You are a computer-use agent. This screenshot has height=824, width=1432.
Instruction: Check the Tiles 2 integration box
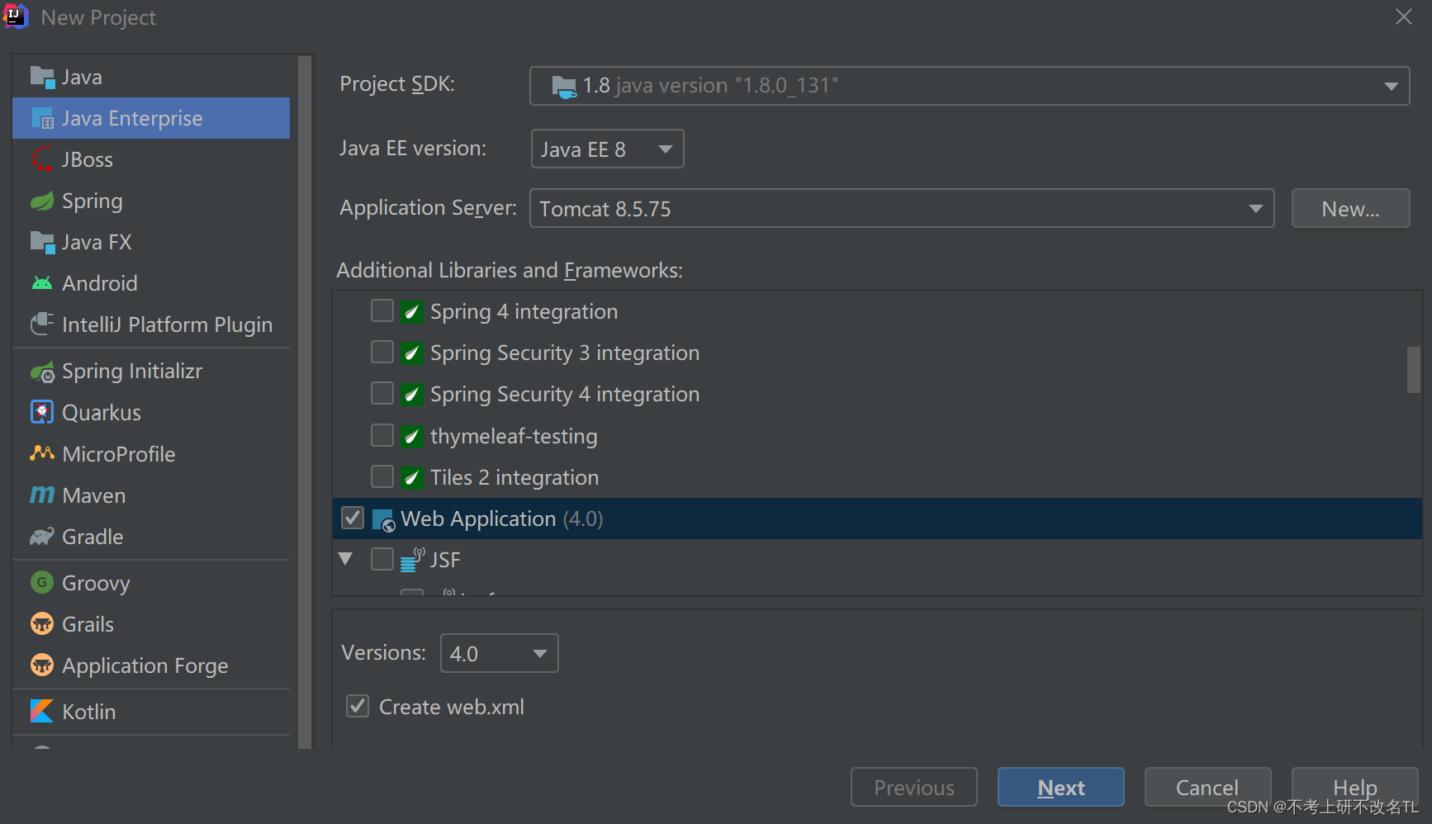pos(382,476)
